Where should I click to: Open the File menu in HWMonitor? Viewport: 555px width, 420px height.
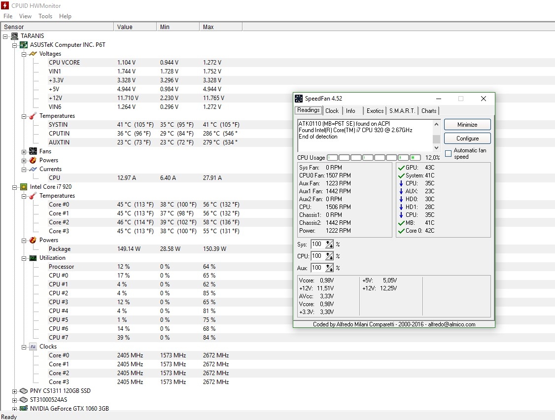pyautogui.click(x=8, y=16)
